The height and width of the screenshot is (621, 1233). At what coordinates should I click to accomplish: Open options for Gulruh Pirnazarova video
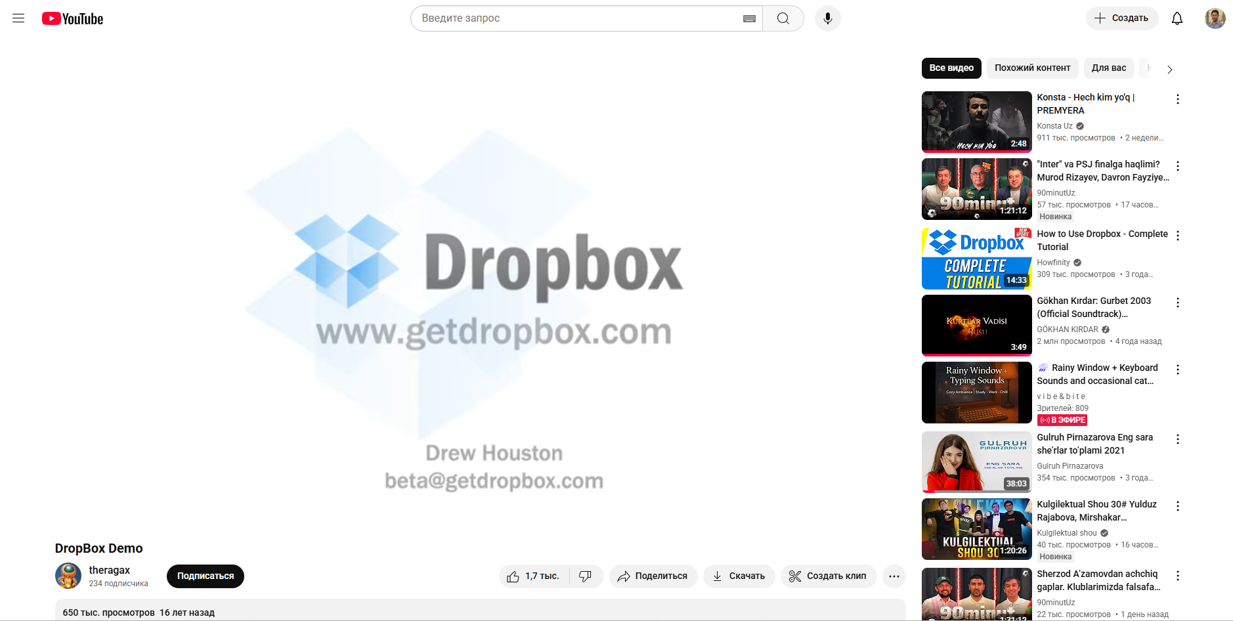coord(1178,439)
